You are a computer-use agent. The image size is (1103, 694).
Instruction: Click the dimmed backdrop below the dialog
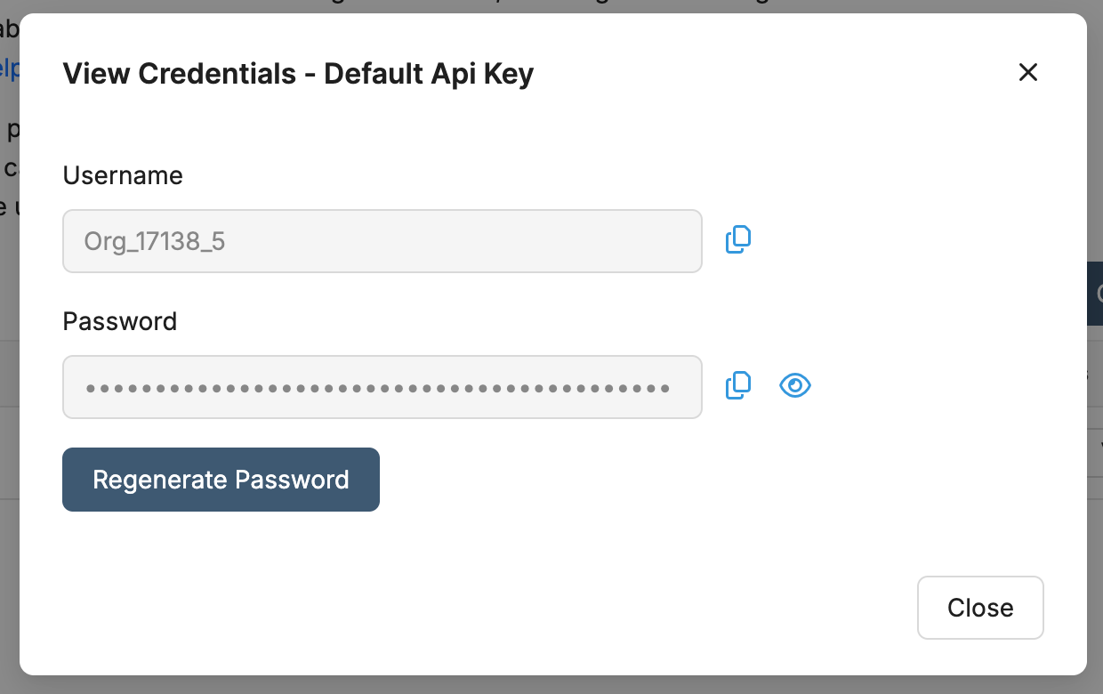coord(551,685)
